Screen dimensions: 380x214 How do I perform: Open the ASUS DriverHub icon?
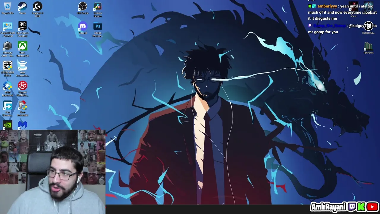click(7, 89)
